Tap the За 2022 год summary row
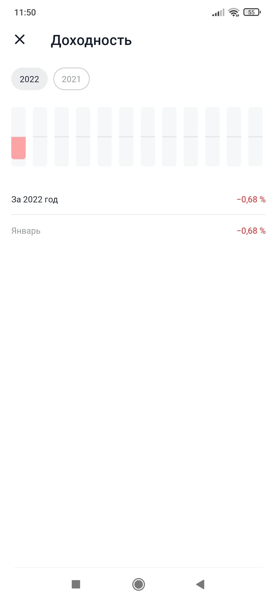The width and height of the screenshot is (277, 601). [x=138, y=199]
